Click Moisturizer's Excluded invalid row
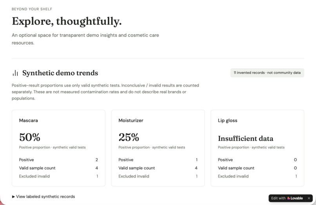Image resolution: width=316 pixels, height=205 pixels. tap(158, 176)
